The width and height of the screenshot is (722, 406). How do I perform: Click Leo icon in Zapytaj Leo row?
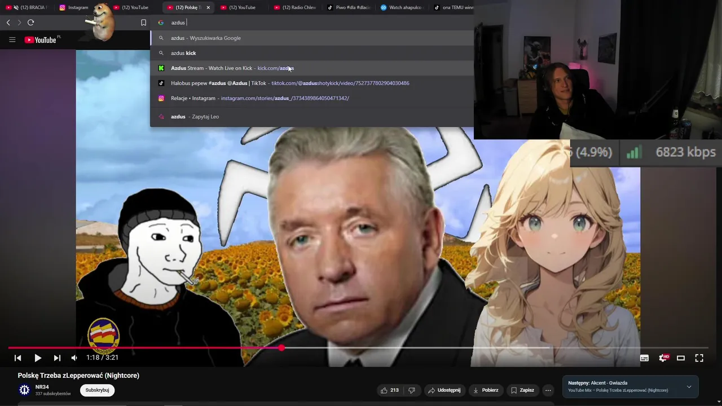click(x=161, y=117)
